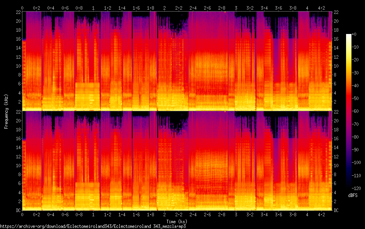Select the "-90" color scale value

355,150
